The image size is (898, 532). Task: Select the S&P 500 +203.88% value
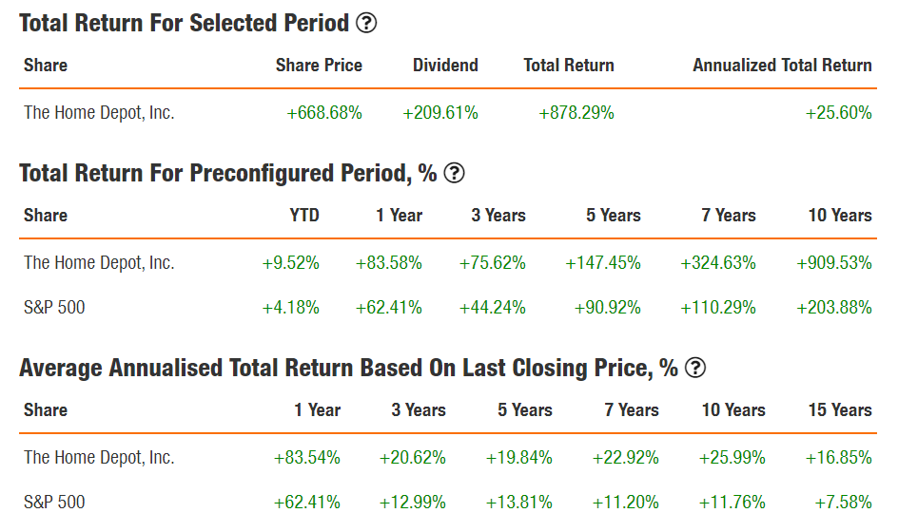[833, 308]
